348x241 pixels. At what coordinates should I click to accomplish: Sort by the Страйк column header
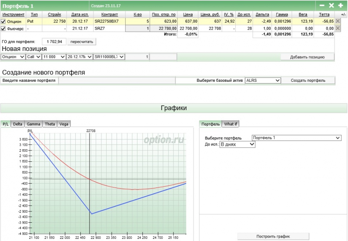point(54,14)
